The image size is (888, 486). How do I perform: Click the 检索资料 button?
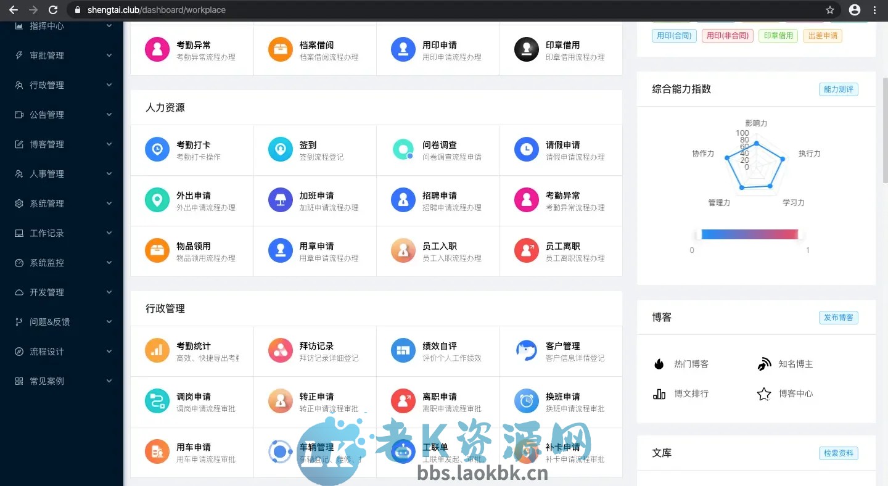click(x=838, y=453)
